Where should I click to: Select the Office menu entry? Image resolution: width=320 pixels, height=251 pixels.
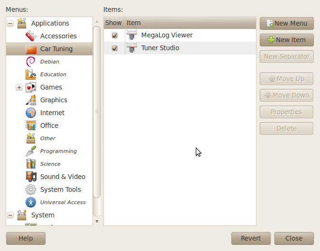tap(49, 125)
